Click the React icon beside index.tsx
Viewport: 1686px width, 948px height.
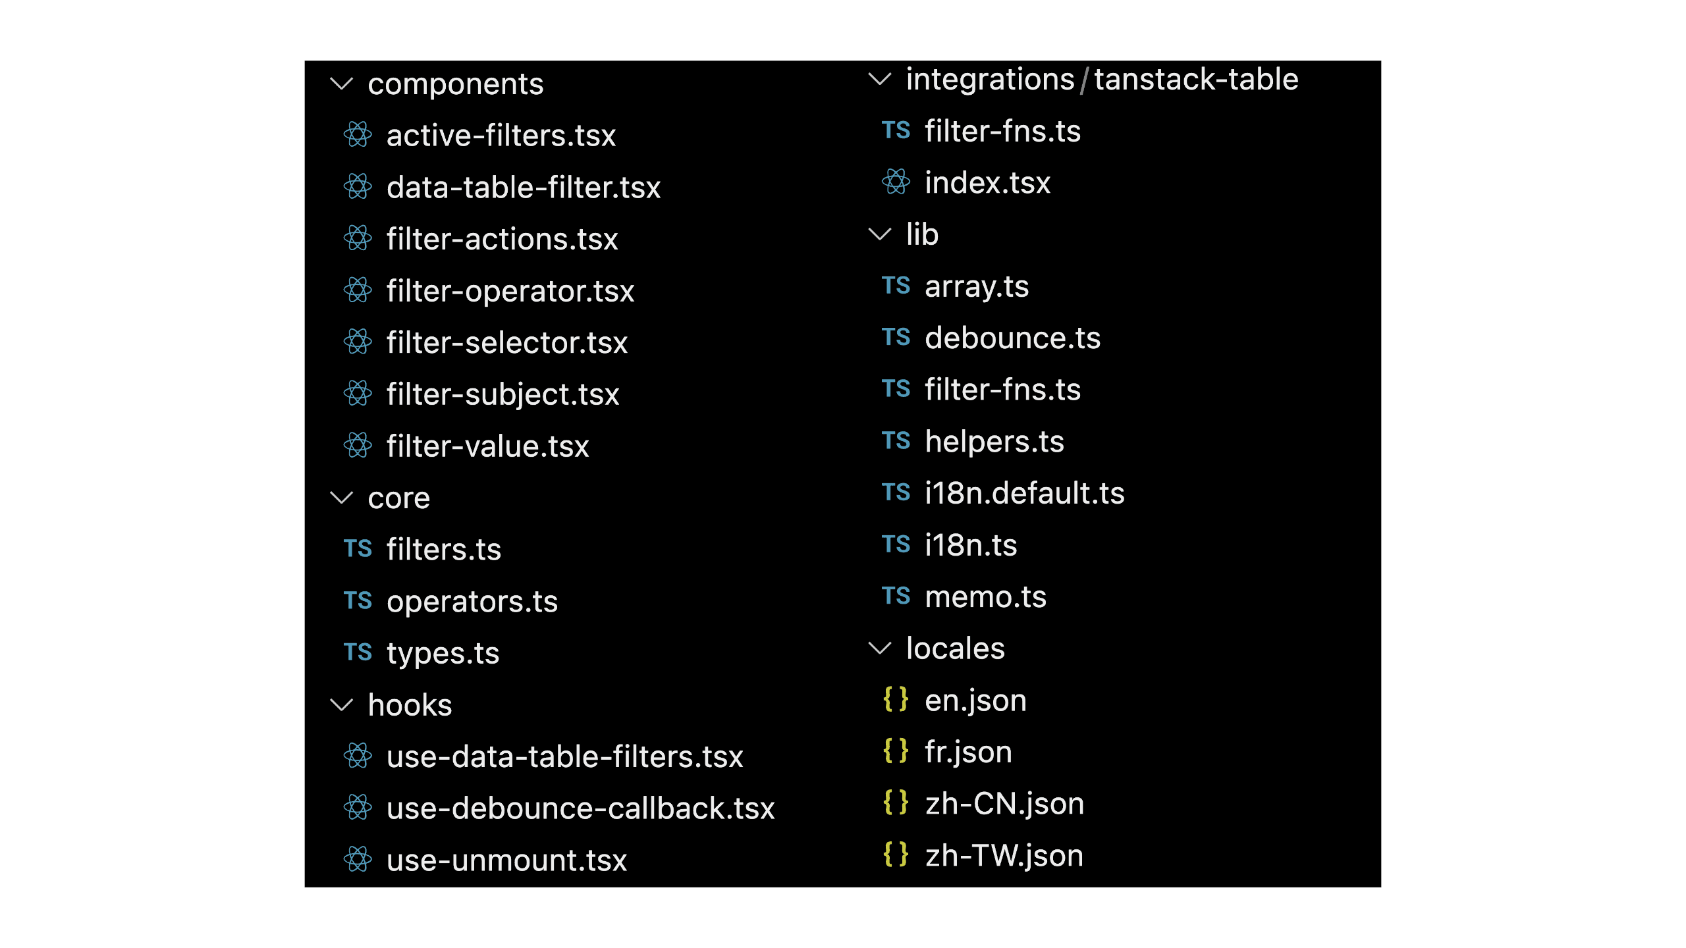896,182
